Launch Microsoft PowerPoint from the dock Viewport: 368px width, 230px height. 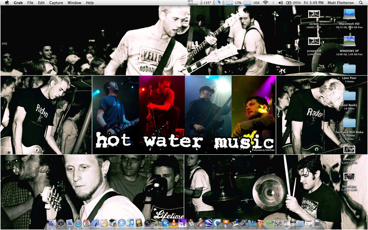click(x=261, y=223)
